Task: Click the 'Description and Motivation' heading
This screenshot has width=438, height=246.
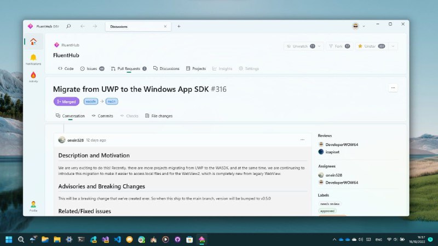Action: (x=94, y=155)
